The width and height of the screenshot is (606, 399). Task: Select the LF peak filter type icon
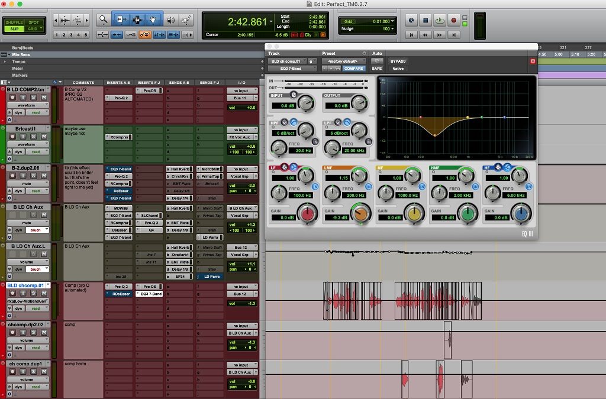(285, 167)
